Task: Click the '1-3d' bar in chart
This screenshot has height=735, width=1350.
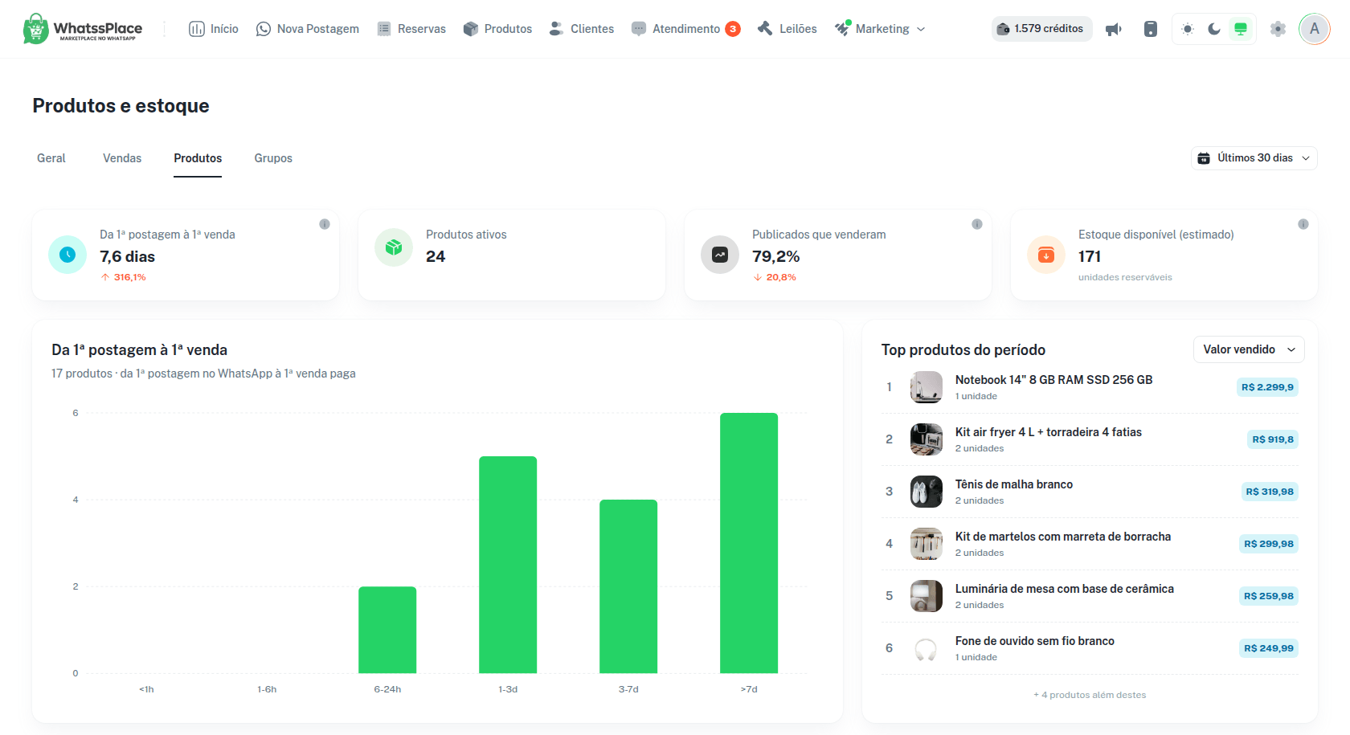Action: tap(508, 565)
